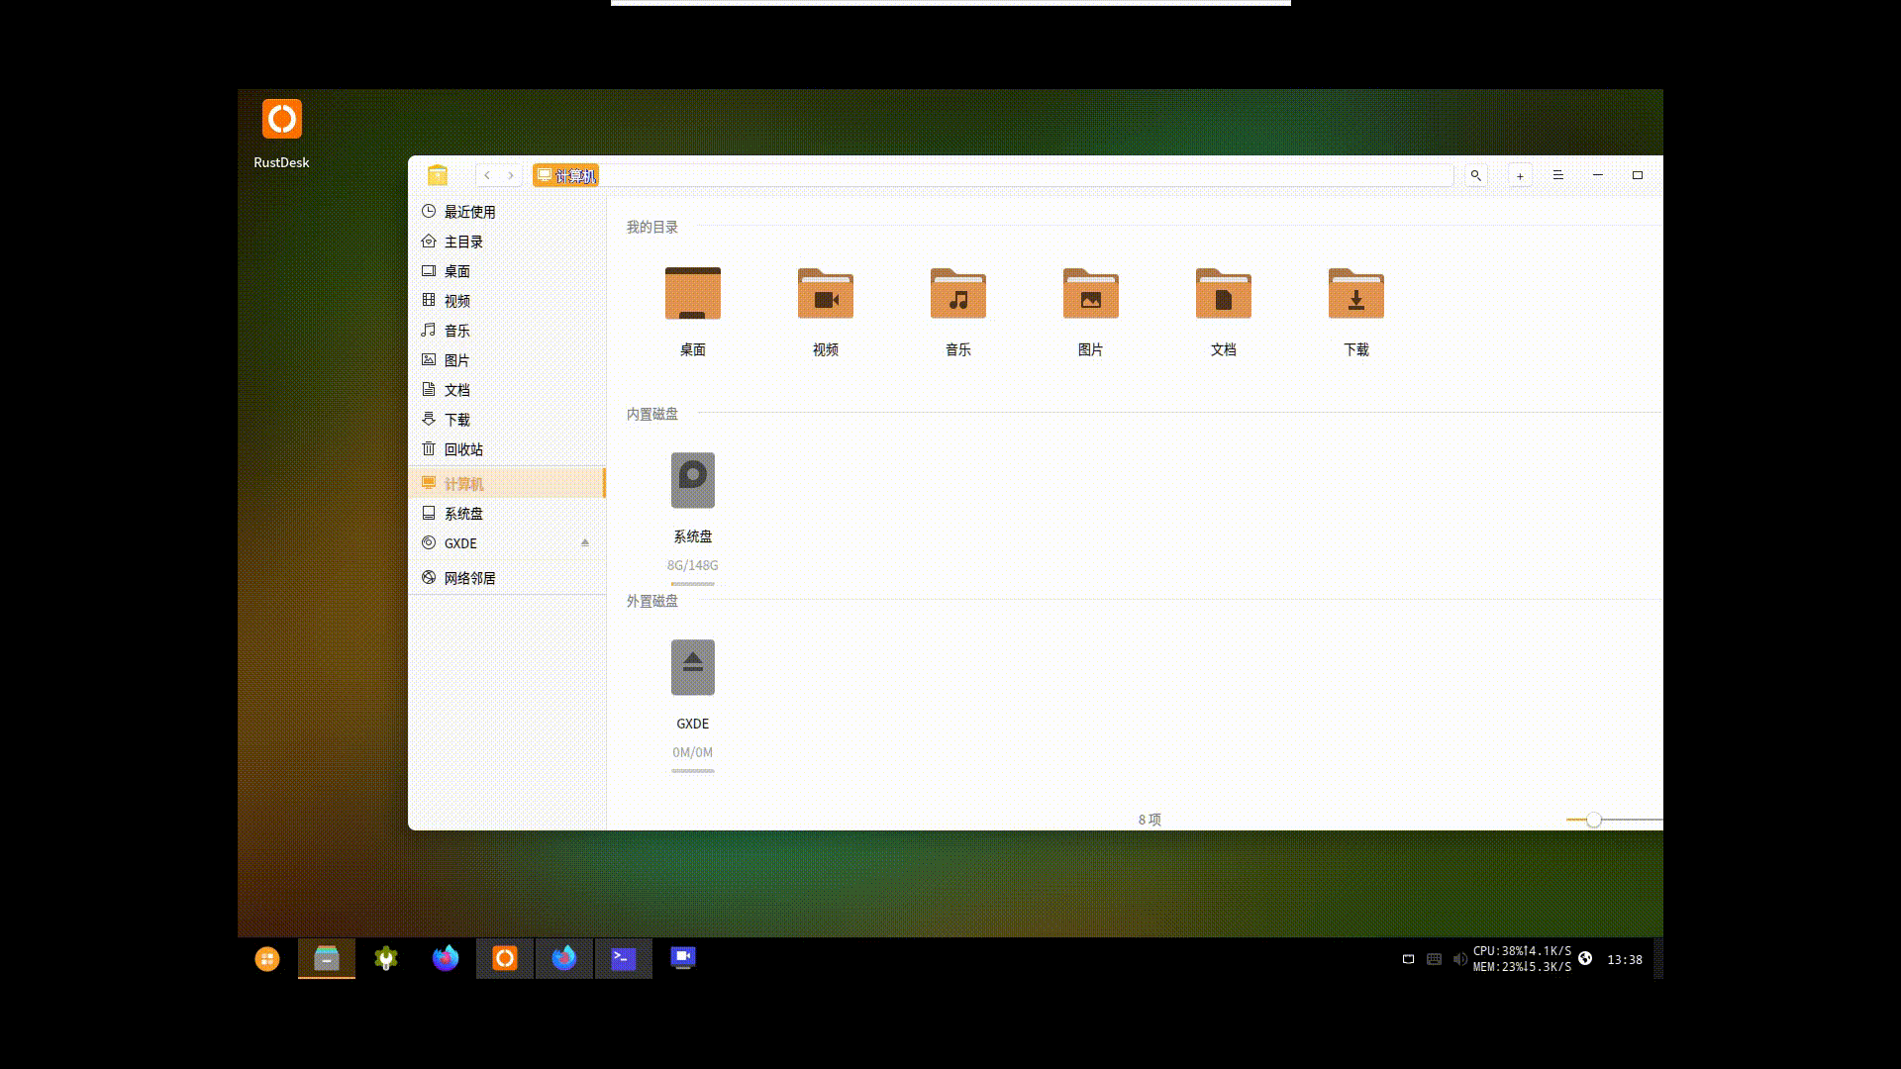Open the file manager hamburger menu

1557,175
